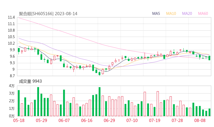Click the 0万 volume axis label
Viewport: 214px width, 127px height.
[12, 116]
